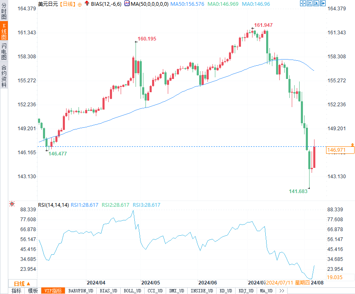Open the 合约资料 sidebar tab
Screen dimensions: 355x294
[x=4, y=76]
